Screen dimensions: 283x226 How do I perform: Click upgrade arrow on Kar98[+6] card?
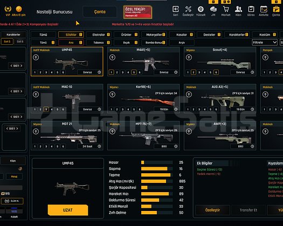pos(112,95)
